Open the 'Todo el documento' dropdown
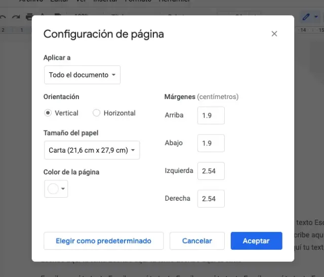324x277 pixels. coord(82,75)
